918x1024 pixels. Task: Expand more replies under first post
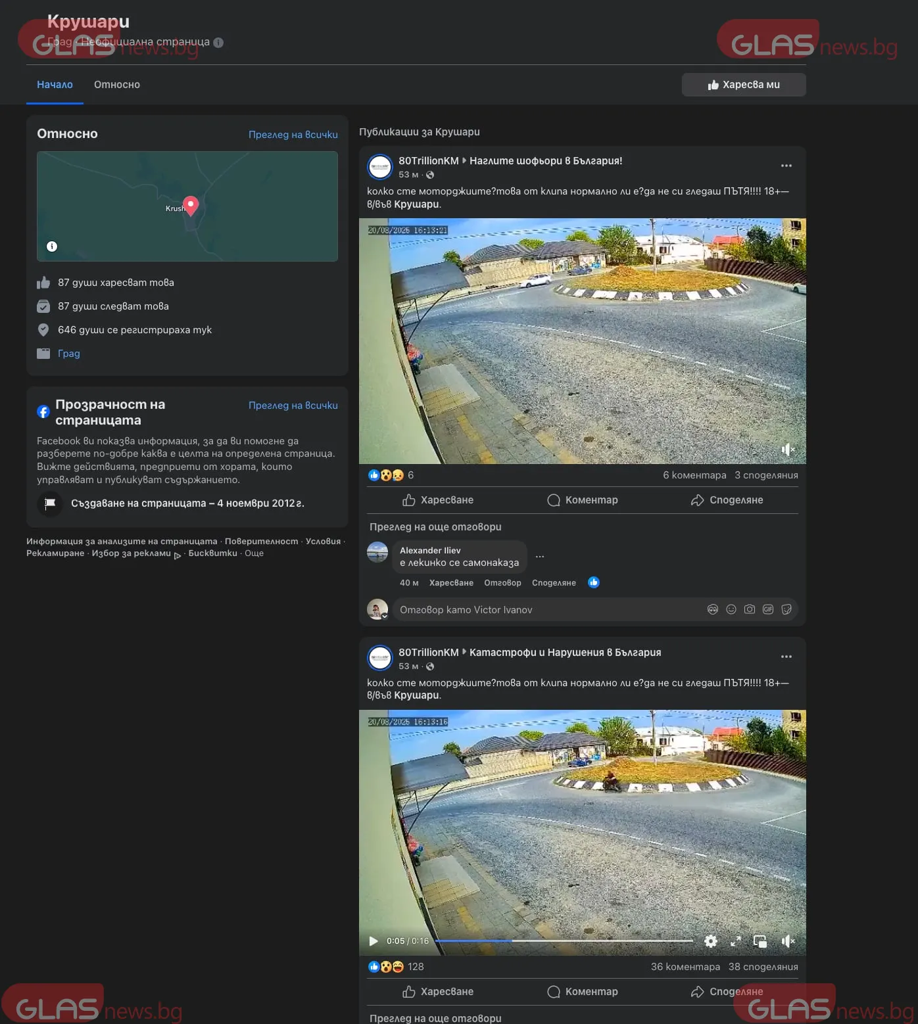coord(435,526)
